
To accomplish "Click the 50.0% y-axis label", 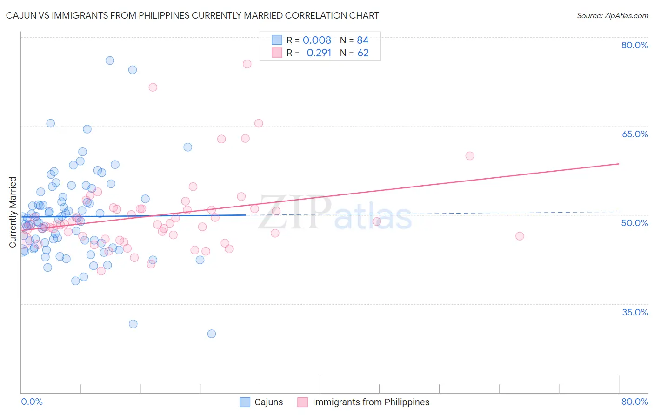I will click(x=634, y=223).
